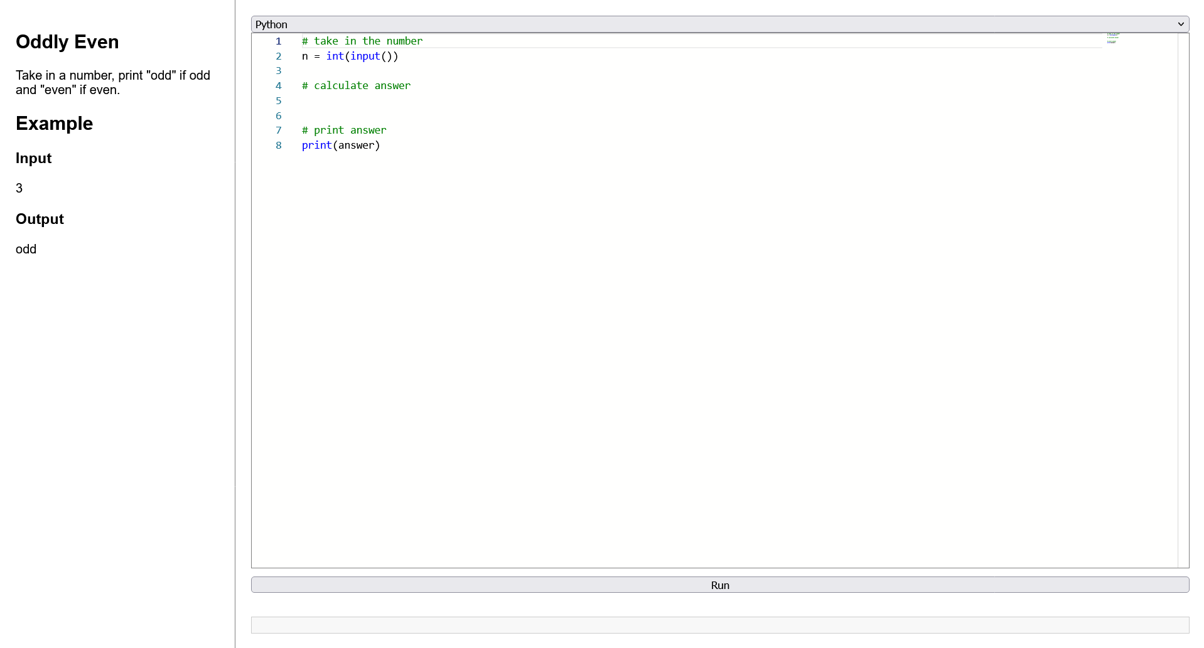
Task: Click line number 4 in the gutter
Action: [279, 85]
